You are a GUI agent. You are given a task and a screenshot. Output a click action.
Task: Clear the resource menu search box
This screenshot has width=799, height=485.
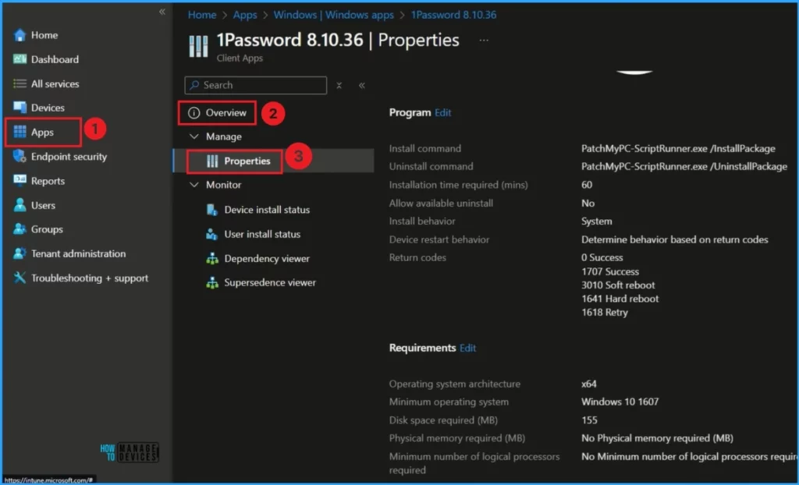coord(339,86)
